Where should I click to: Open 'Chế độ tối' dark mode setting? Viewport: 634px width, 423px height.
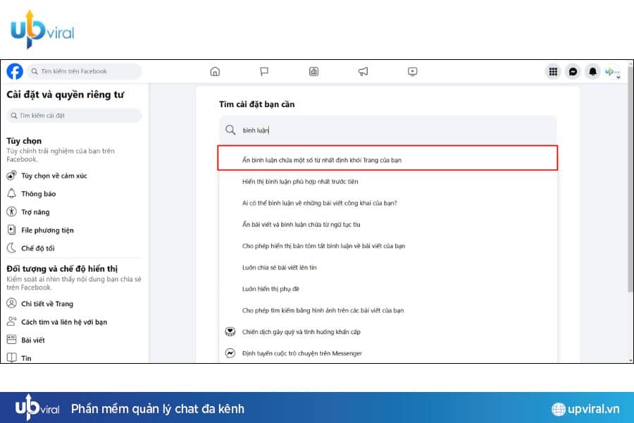[x=38, y=248]
